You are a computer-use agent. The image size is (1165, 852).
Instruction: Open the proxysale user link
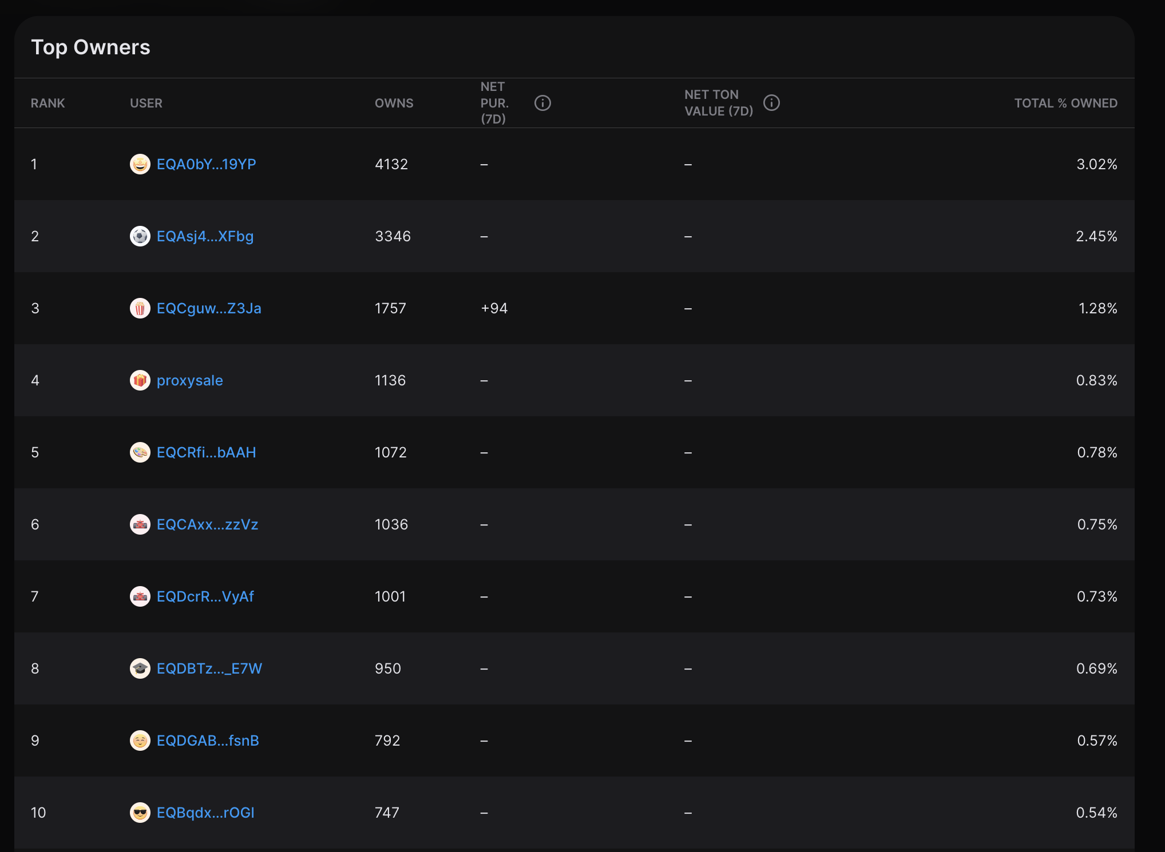pyautogui.click(x=189, y=381)
